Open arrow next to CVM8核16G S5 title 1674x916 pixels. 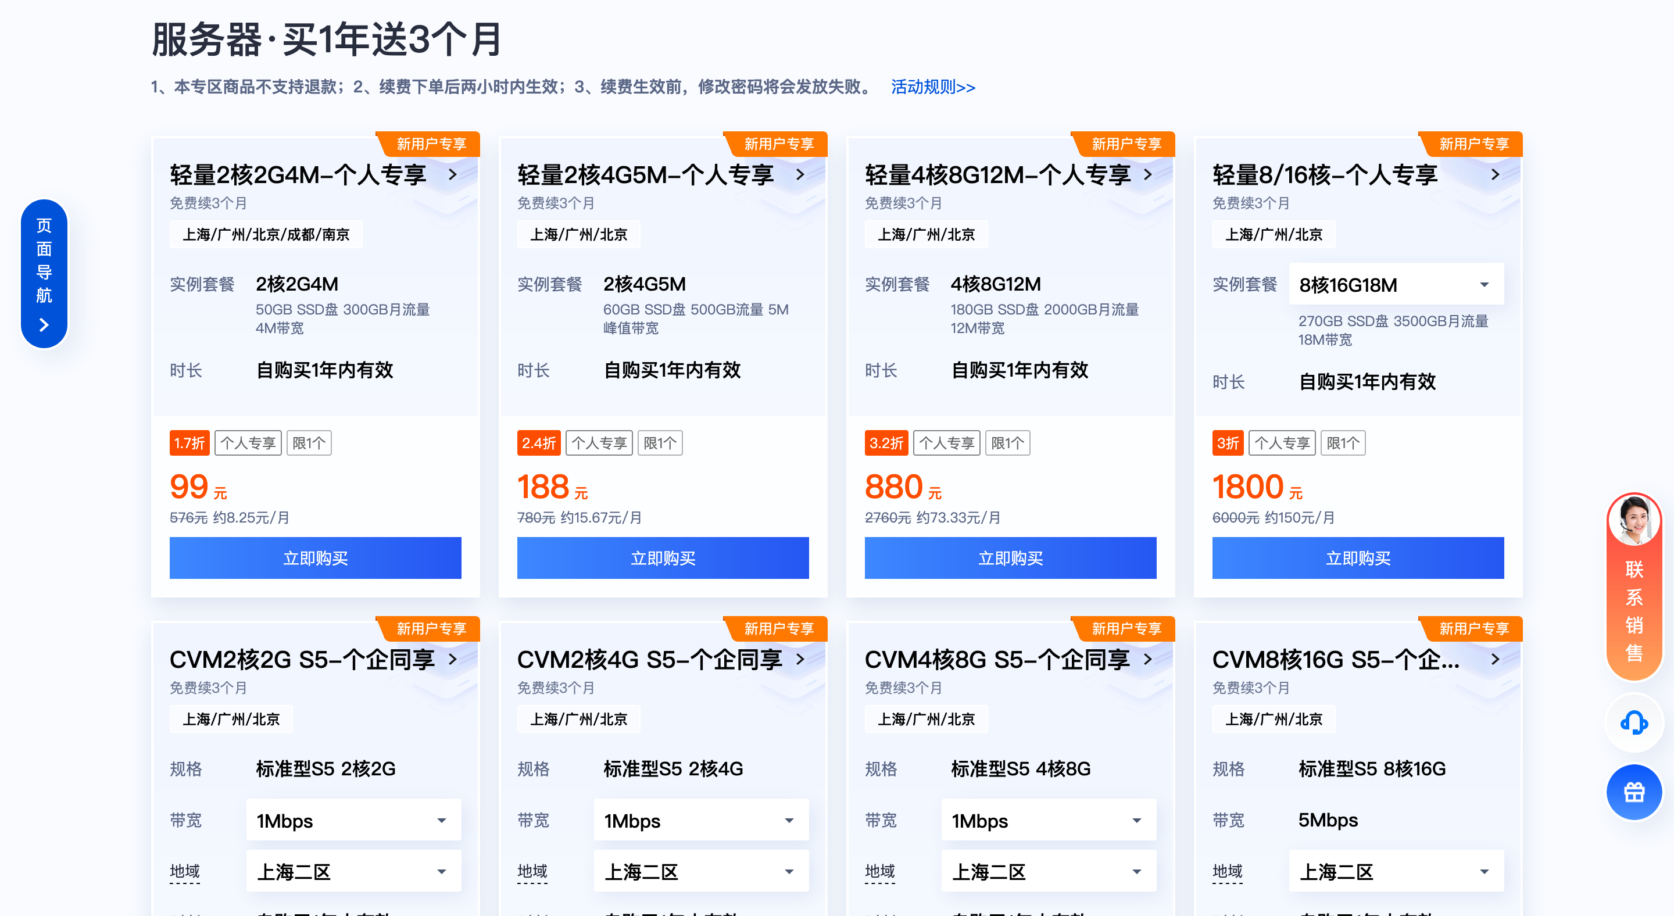[x=1496, y=659]
